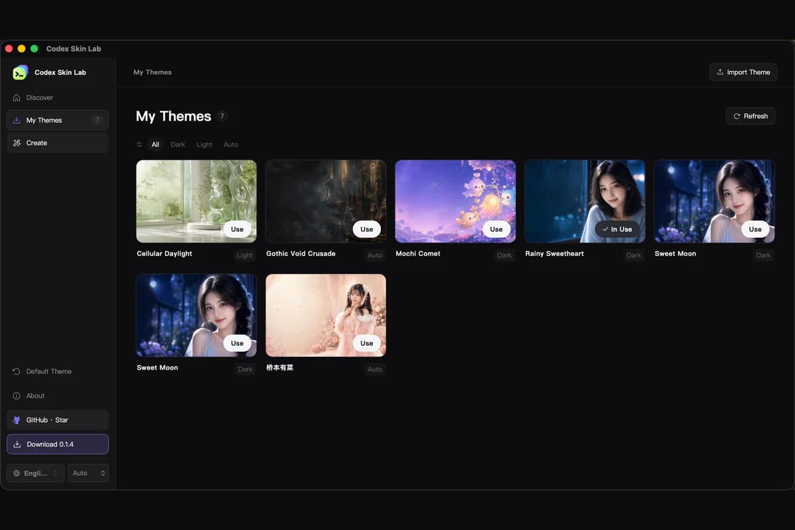
Task: Click the globe icon in language selector
Action: pos(17,473)
